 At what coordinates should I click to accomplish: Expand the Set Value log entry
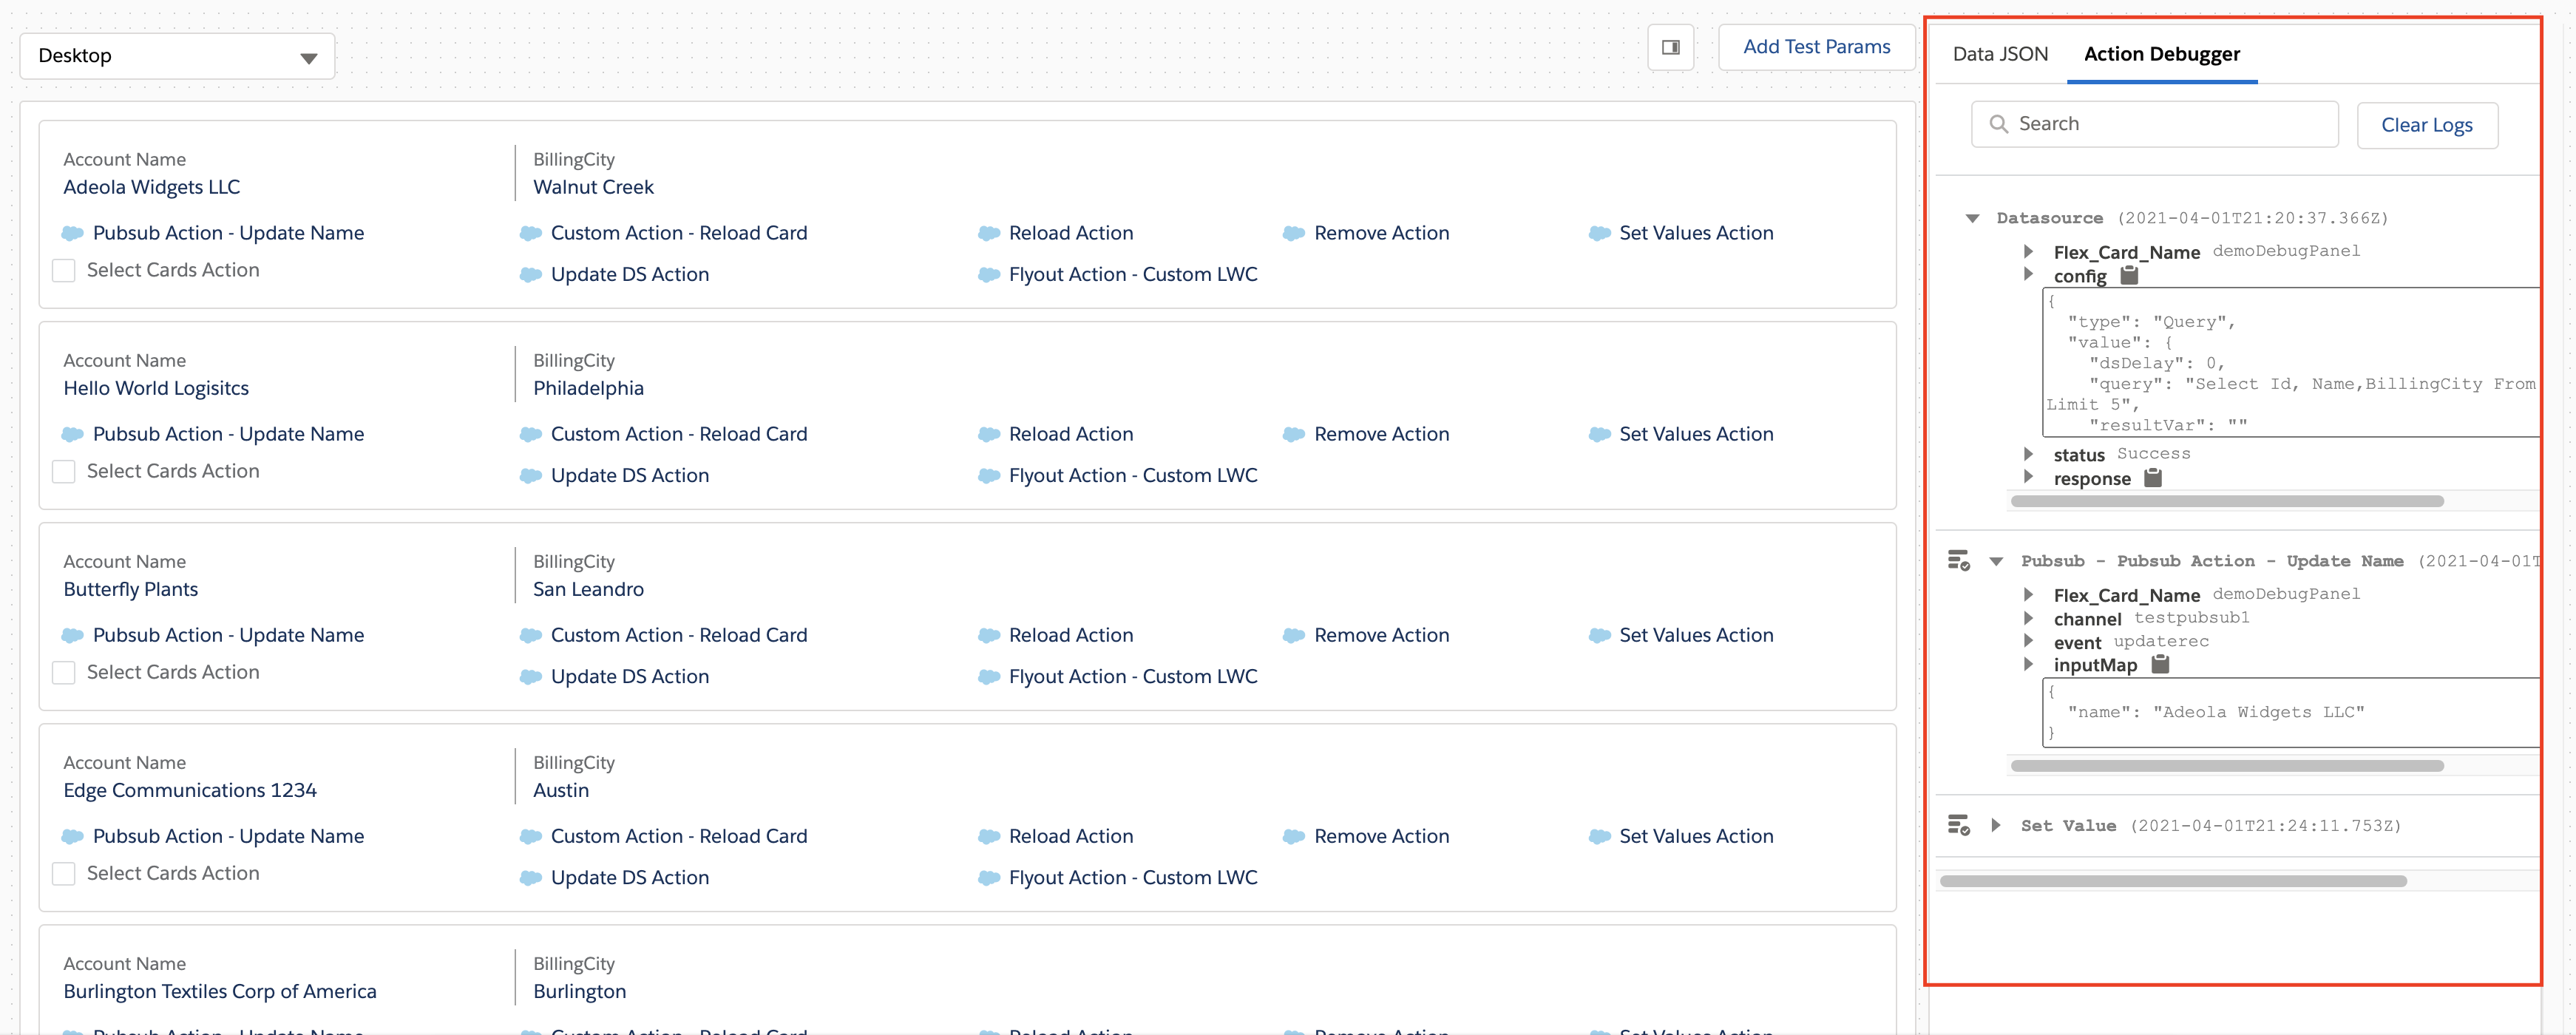pos(1996,825)
